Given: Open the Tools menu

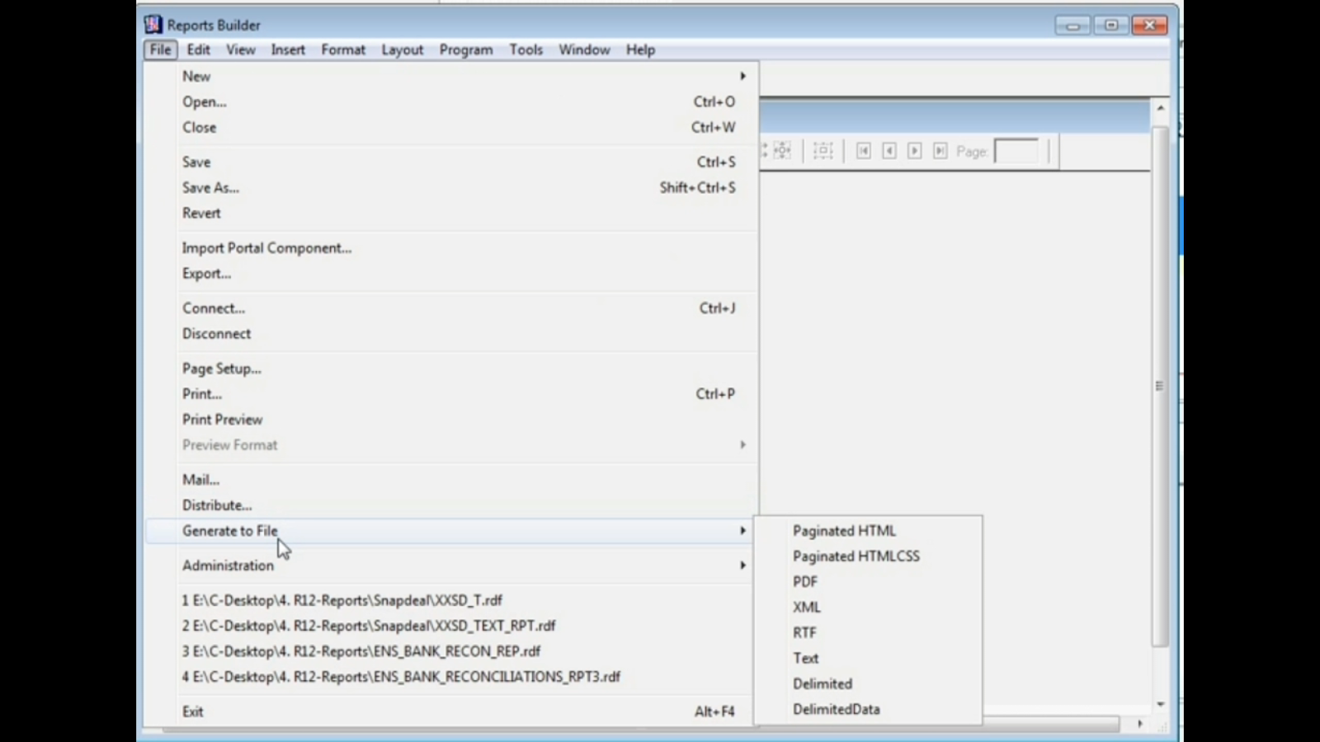Looking at the screenshot, I should (526, 49).
